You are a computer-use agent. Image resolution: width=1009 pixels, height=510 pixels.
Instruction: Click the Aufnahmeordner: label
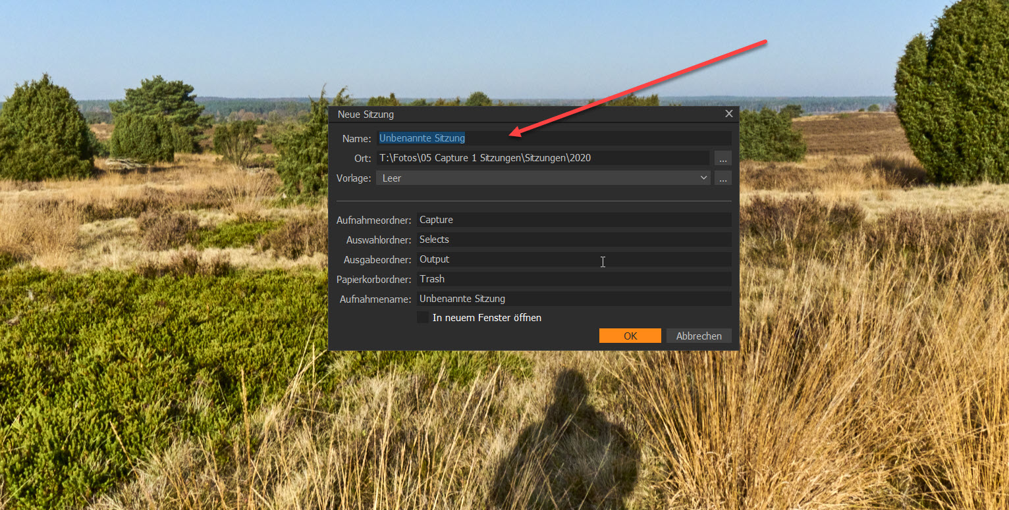(x=374, y=220)
